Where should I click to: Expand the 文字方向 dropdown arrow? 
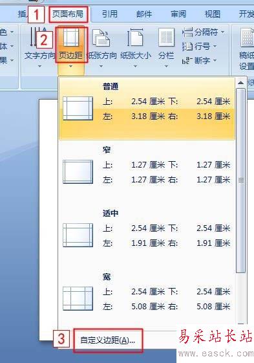[x=39, y=66]
